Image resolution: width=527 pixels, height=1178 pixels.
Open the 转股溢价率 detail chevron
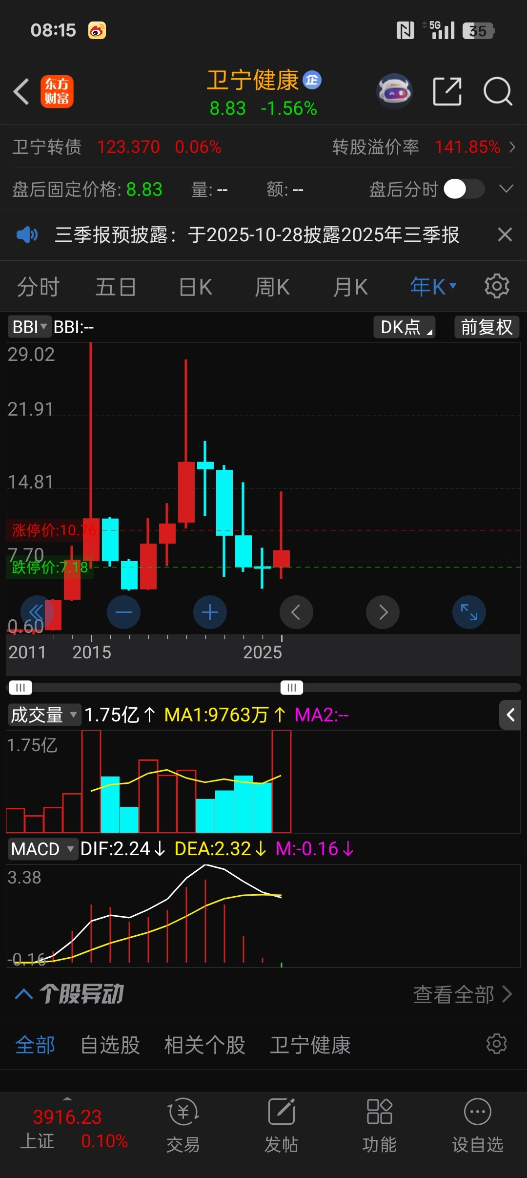(x=512, y=147)
